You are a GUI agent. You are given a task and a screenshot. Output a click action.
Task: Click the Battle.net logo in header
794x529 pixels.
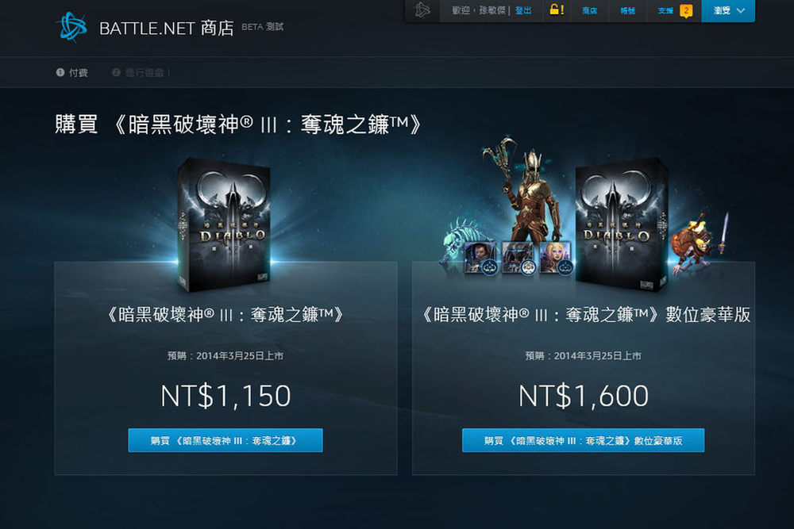click(72, 27)
